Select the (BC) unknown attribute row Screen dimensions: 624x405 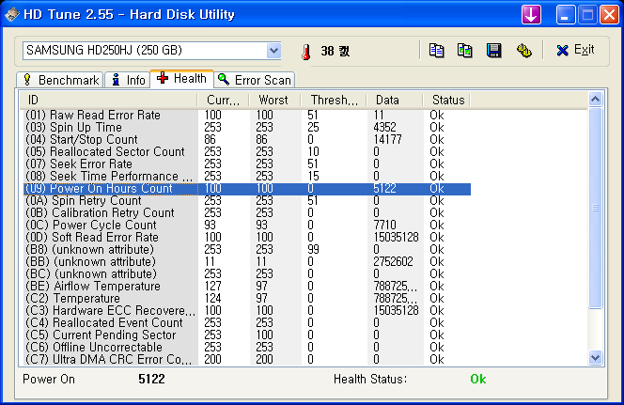tap(247, 274)
